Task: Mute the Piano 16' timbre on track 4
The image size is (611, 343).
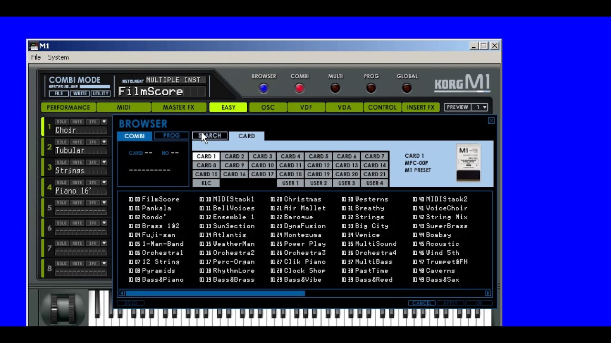Action: pyautogui.click(x=77, y=182)
